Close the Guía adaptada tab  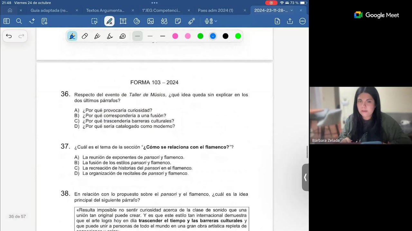[x=77, y=10]
